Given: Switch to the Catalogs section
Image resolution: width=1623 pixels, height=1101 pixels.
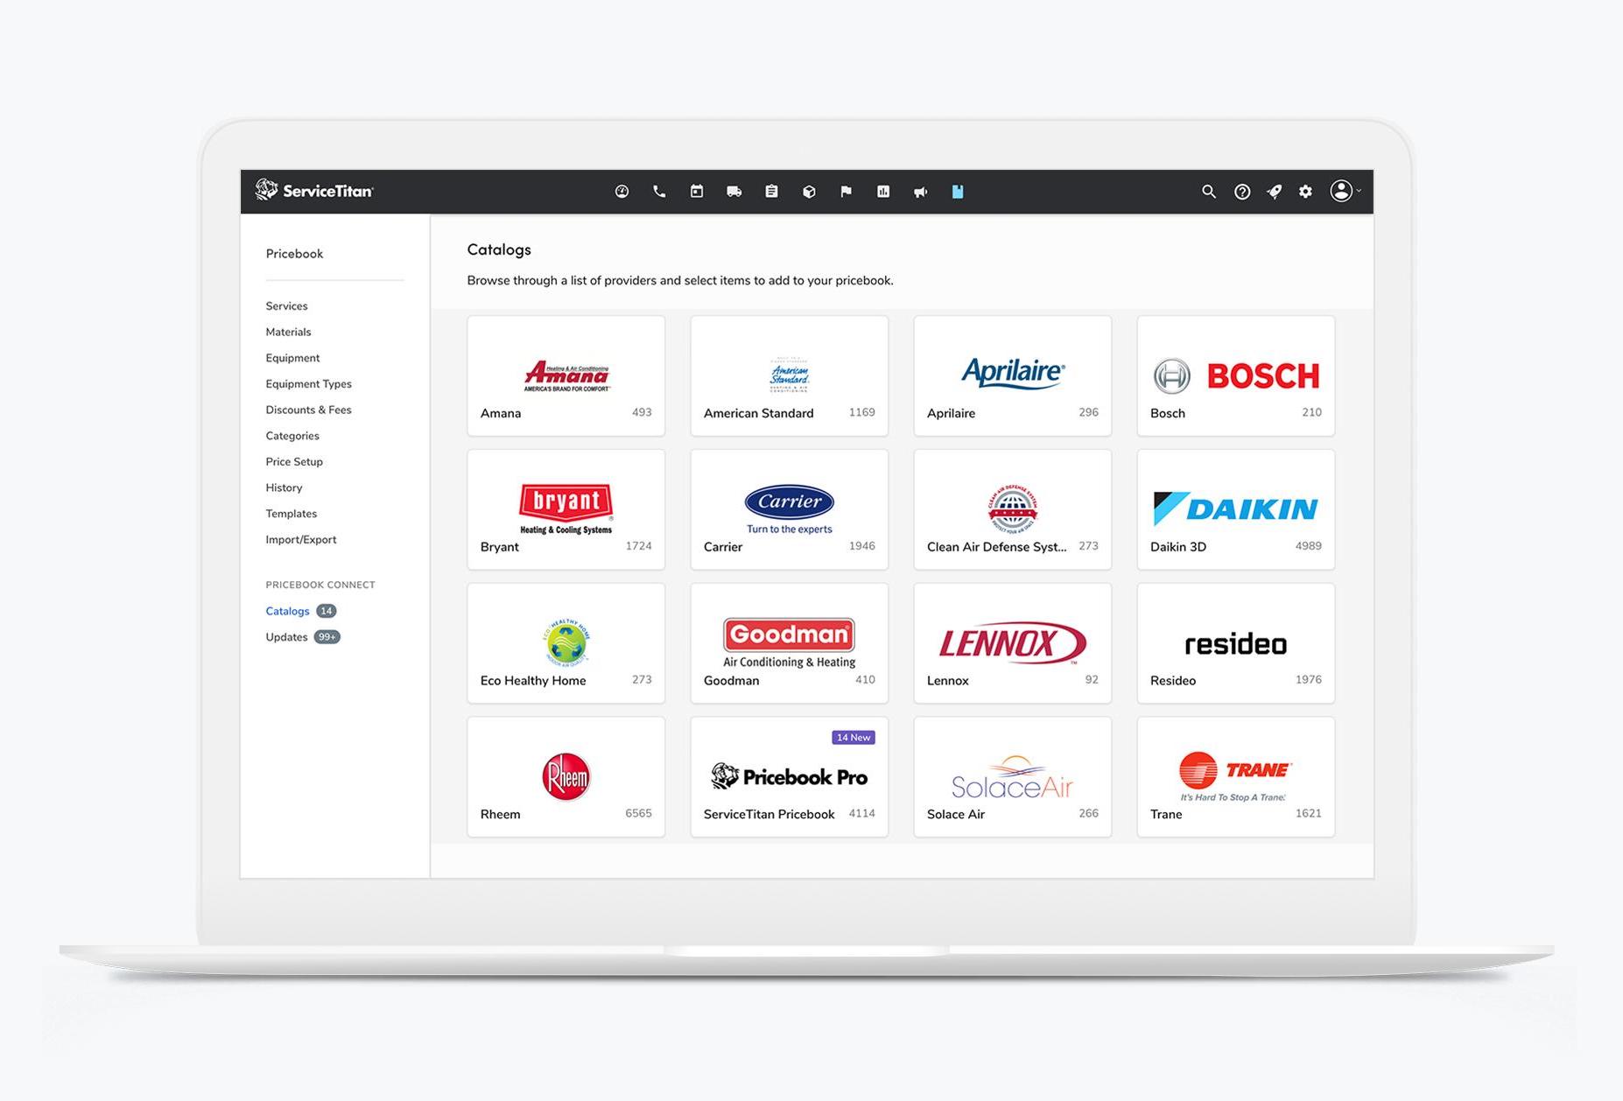Looking at the screenshot, I should coord(287,610).
